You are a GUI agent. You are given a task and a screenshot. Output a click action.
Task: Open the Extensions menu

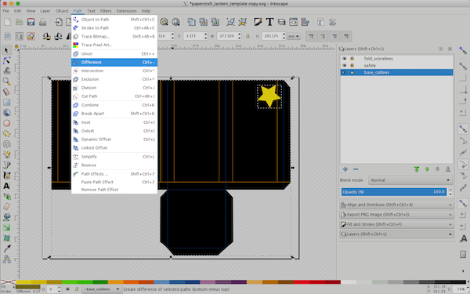pos(126,11)
